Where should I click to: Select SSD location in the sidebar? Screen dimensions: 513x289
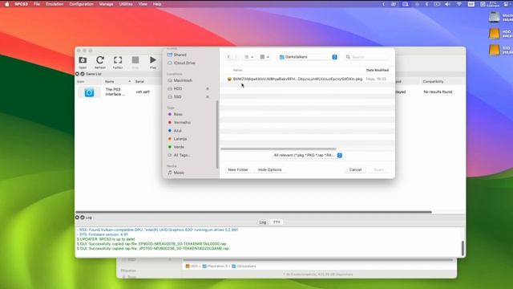[177, 96]
